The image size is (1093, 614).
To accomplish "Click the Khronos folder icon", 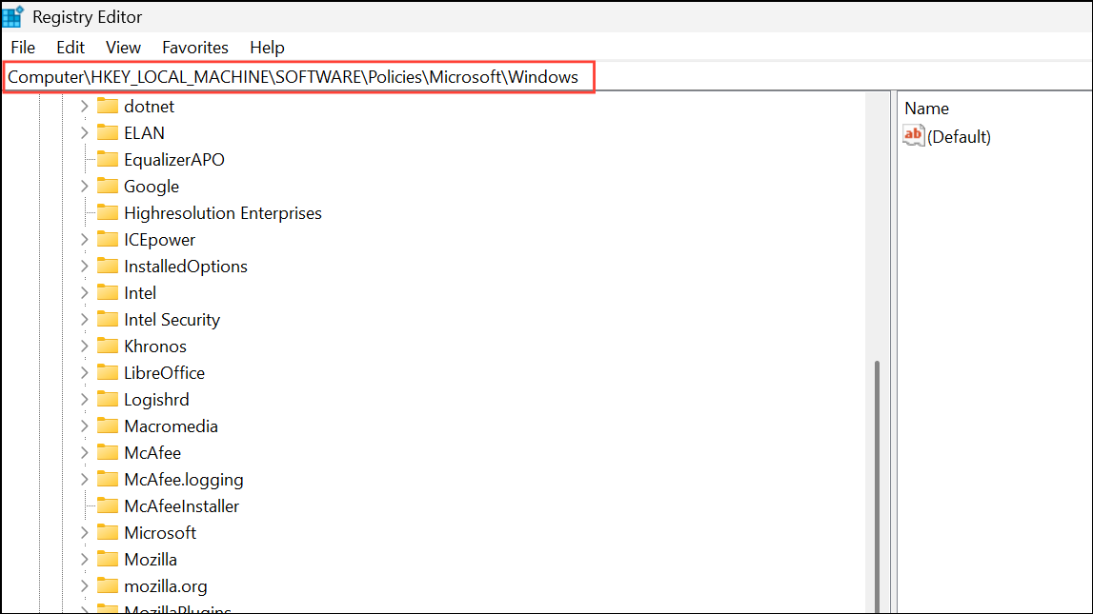I will click(x=108, y=346).
